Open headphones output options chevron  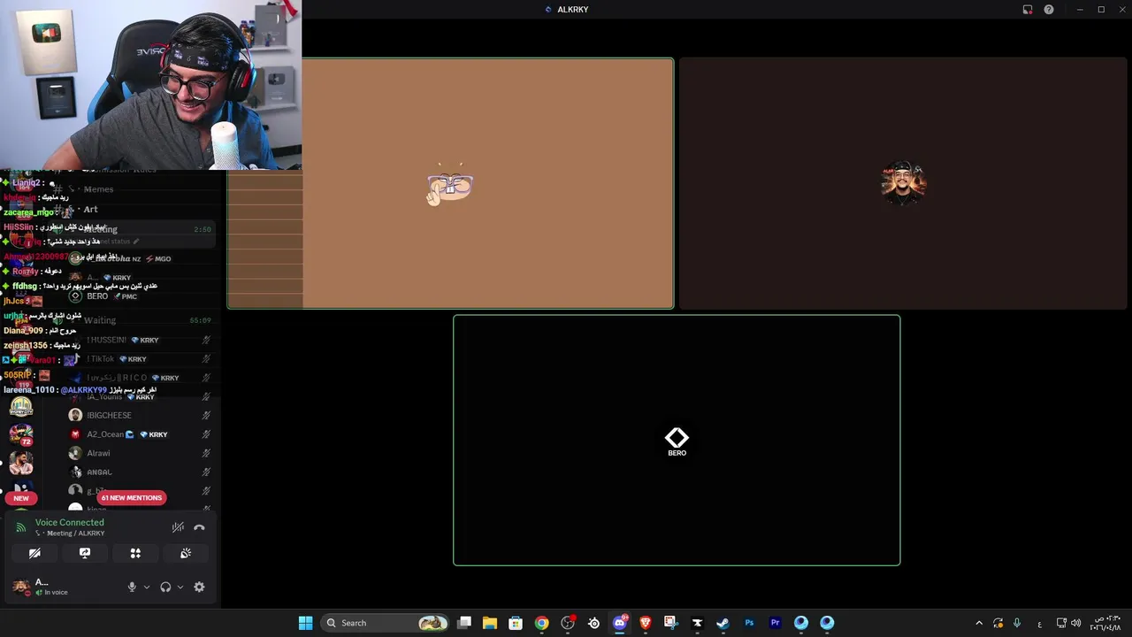coord(180,587)
